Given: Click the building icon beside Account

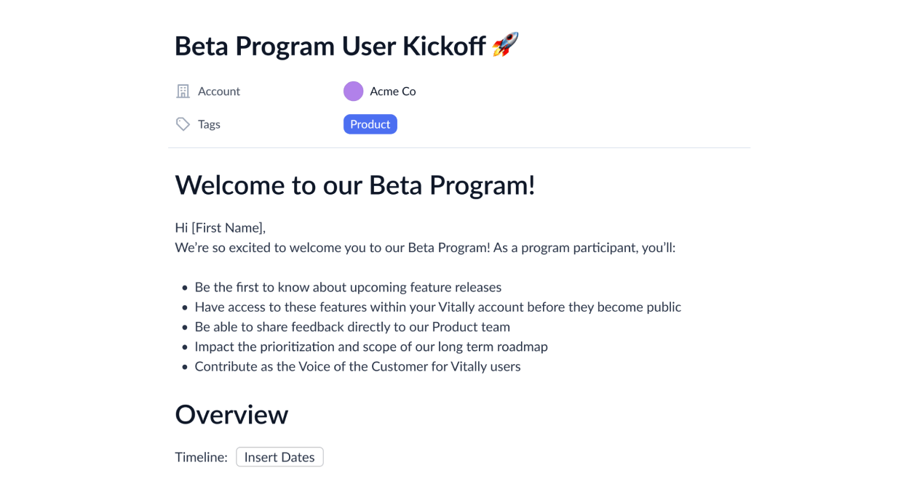Looking at the screenshot, I should coord(183,92).
